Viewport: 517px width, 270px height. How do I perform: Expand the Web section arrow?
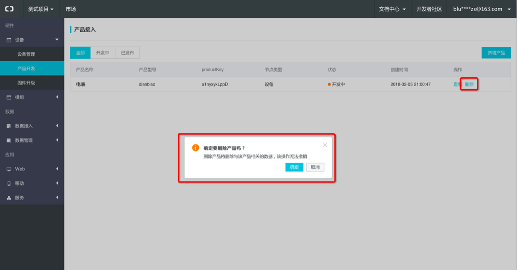tap(57, 169)
